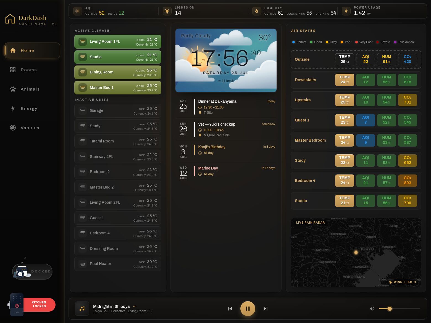
Task: Click the AC icon on the Bedroom 4 unit
Action: 83,233
